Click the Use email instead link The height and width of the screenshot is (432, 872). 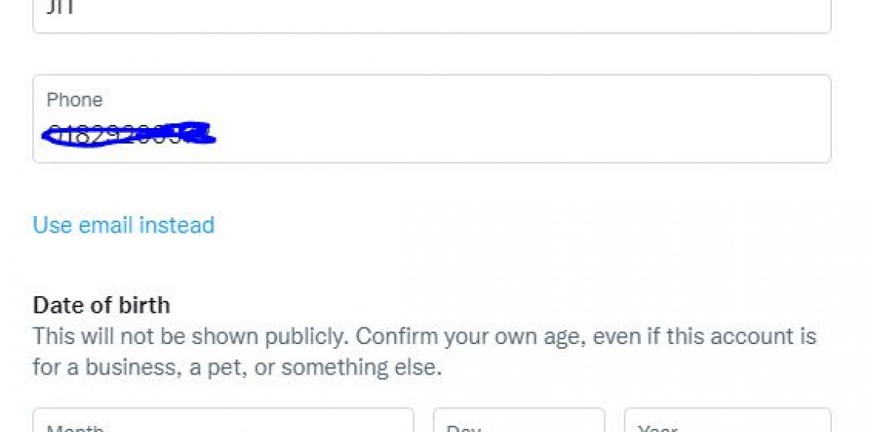(x=123, y=225)
